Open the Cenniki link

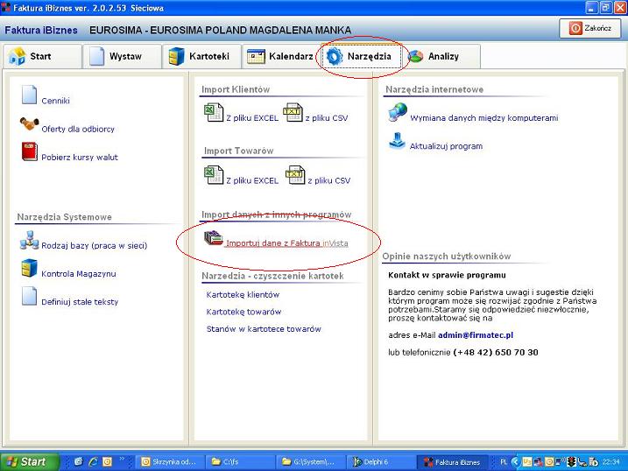tap(56, 101)
